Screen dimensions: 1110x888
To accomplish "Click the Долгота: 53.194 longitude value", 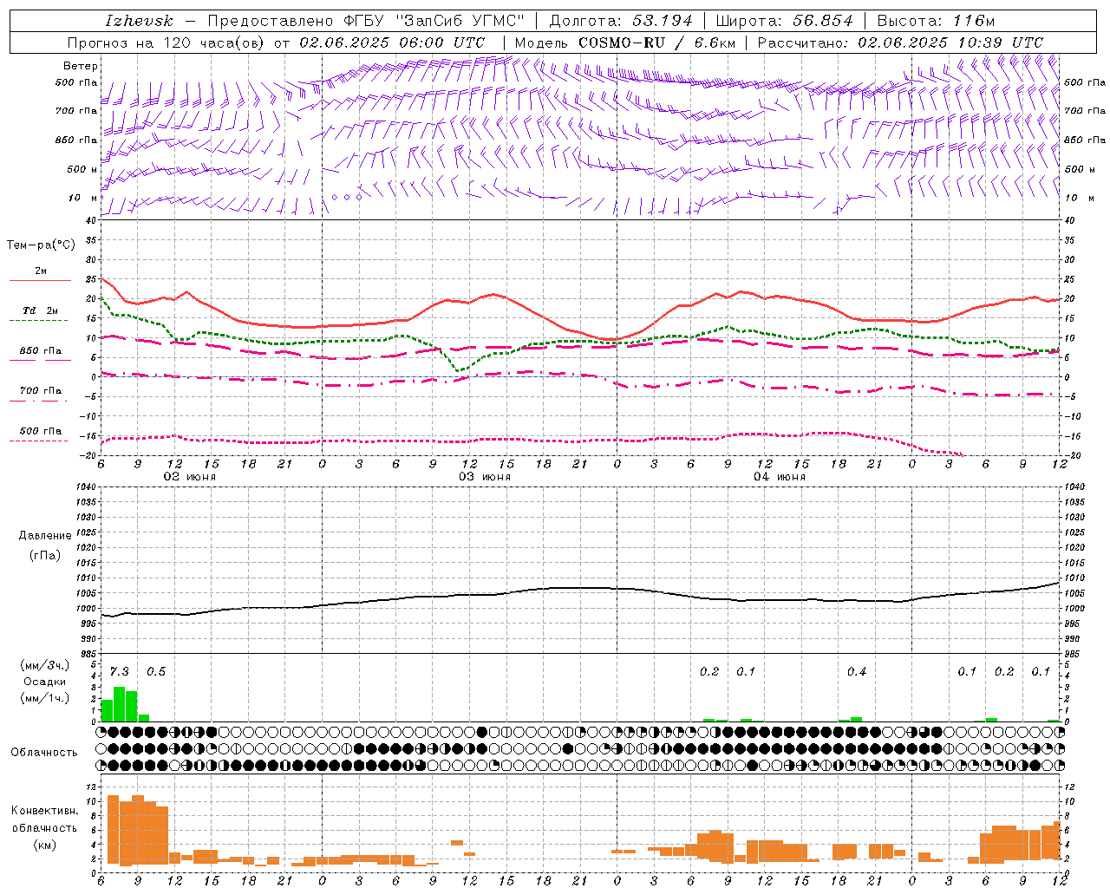I will pos(621,21).
